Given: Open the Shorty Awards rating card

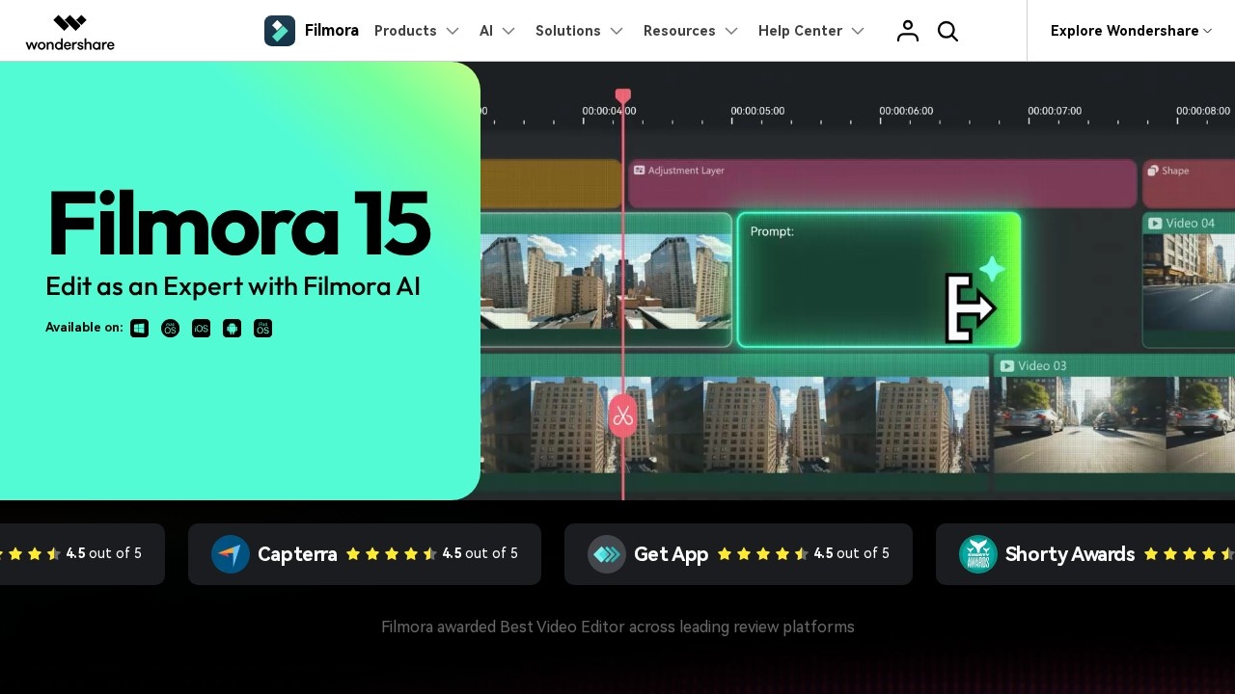Looking at the screenshot, I should (x=1085, y=554).
